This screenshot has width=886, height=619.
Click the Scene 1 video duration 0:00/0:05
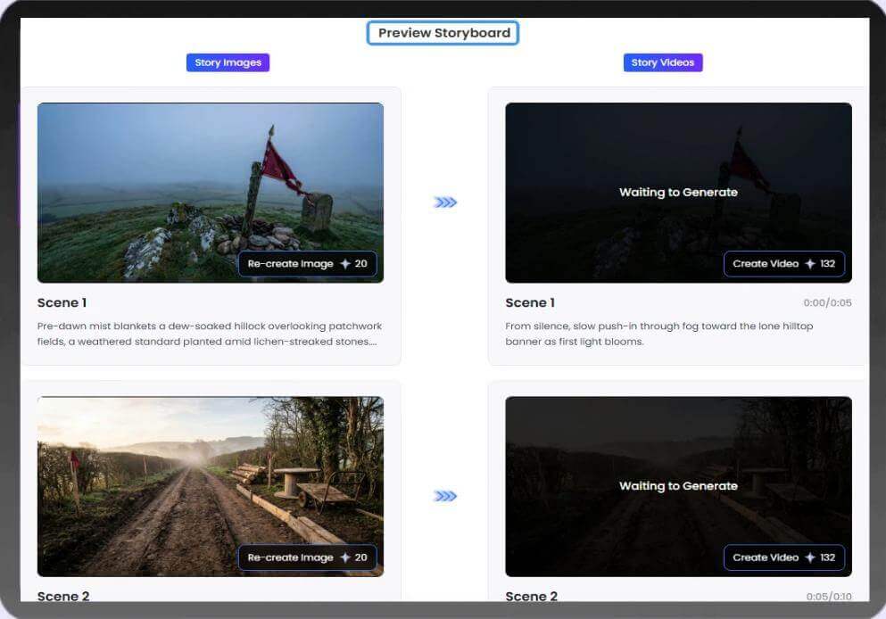click(x=827, y=303)
